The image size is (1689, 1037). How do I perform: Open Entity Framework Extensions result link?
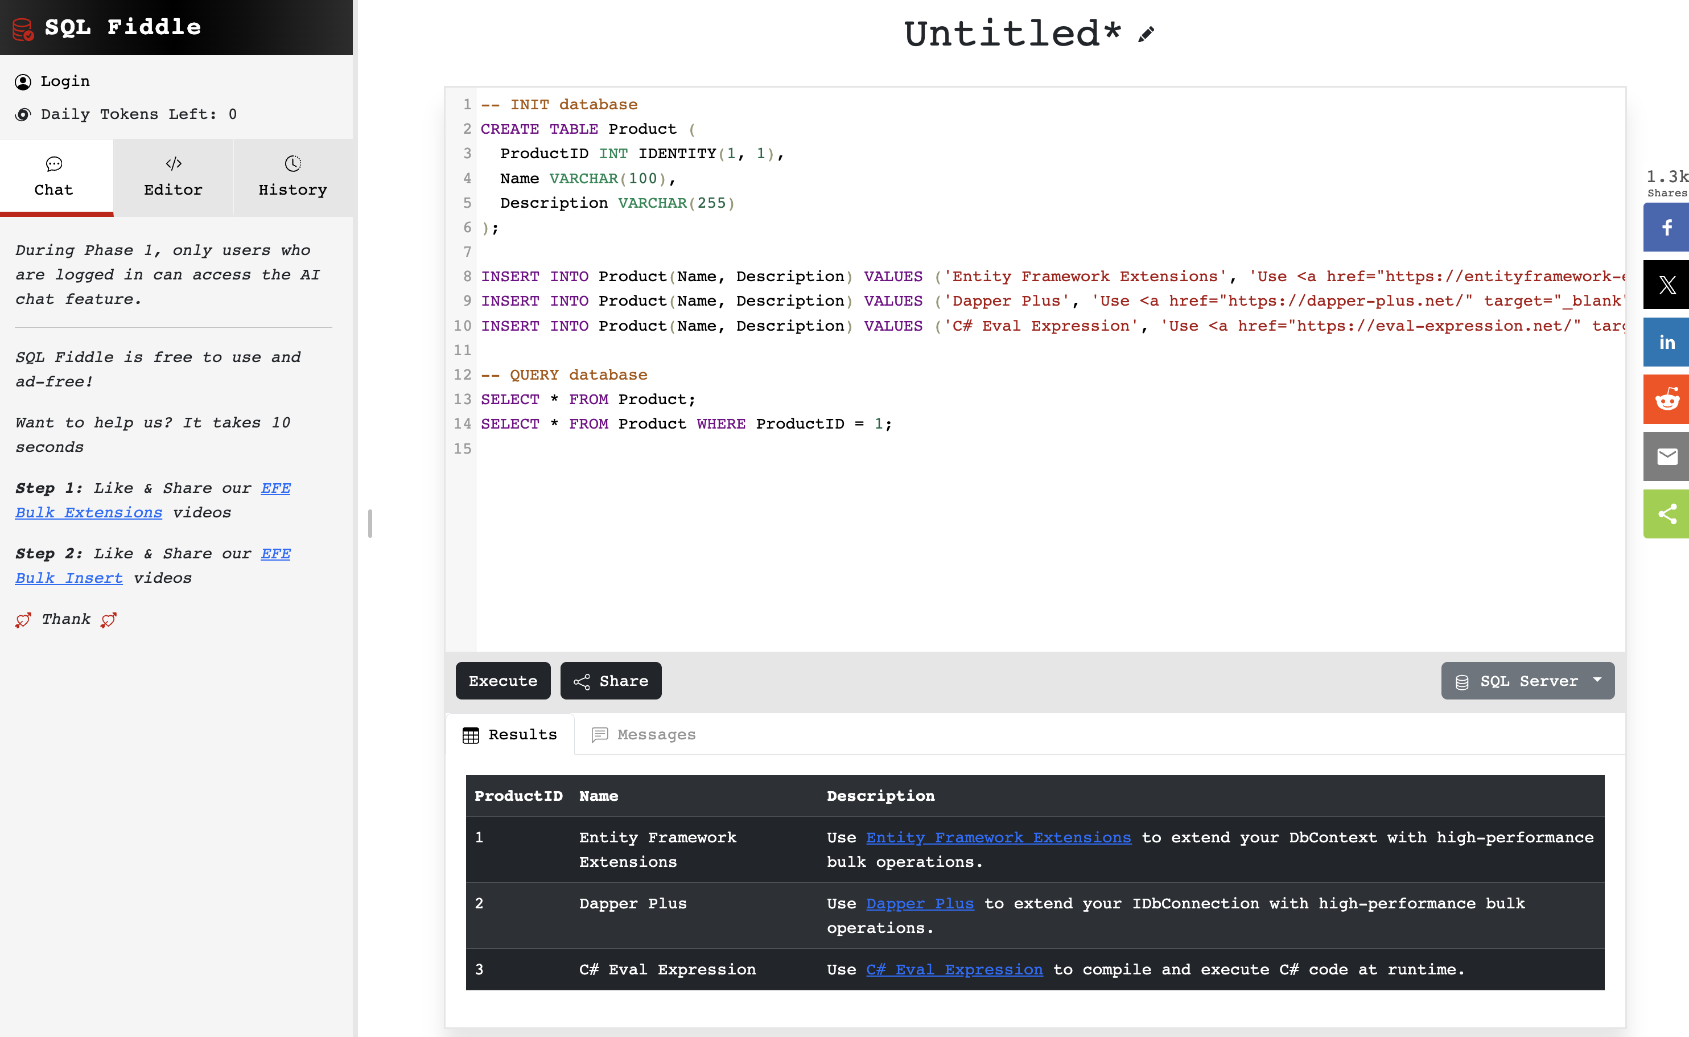(x=999, y=837)
